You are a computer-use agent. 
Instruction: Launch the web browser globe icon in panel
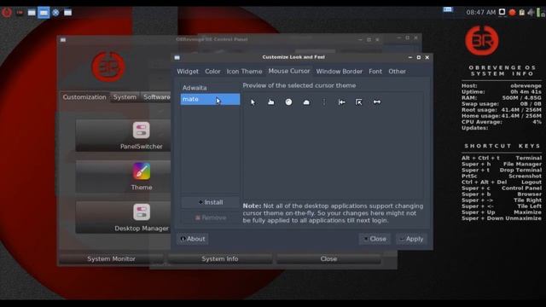pos(55,13)
